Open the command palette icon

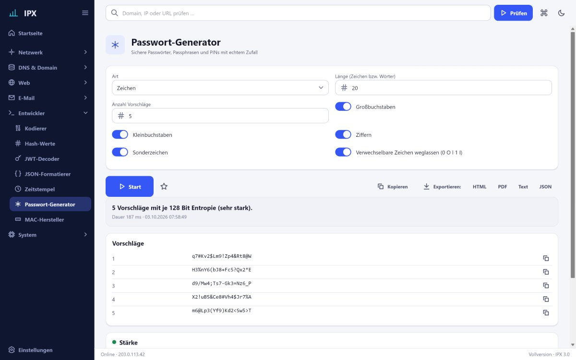pyautogui.click(x=544, y=13)
